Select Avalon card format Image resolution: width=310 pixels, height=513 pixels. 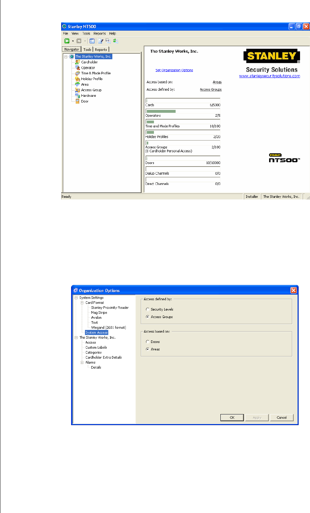[x=96, y=318]
